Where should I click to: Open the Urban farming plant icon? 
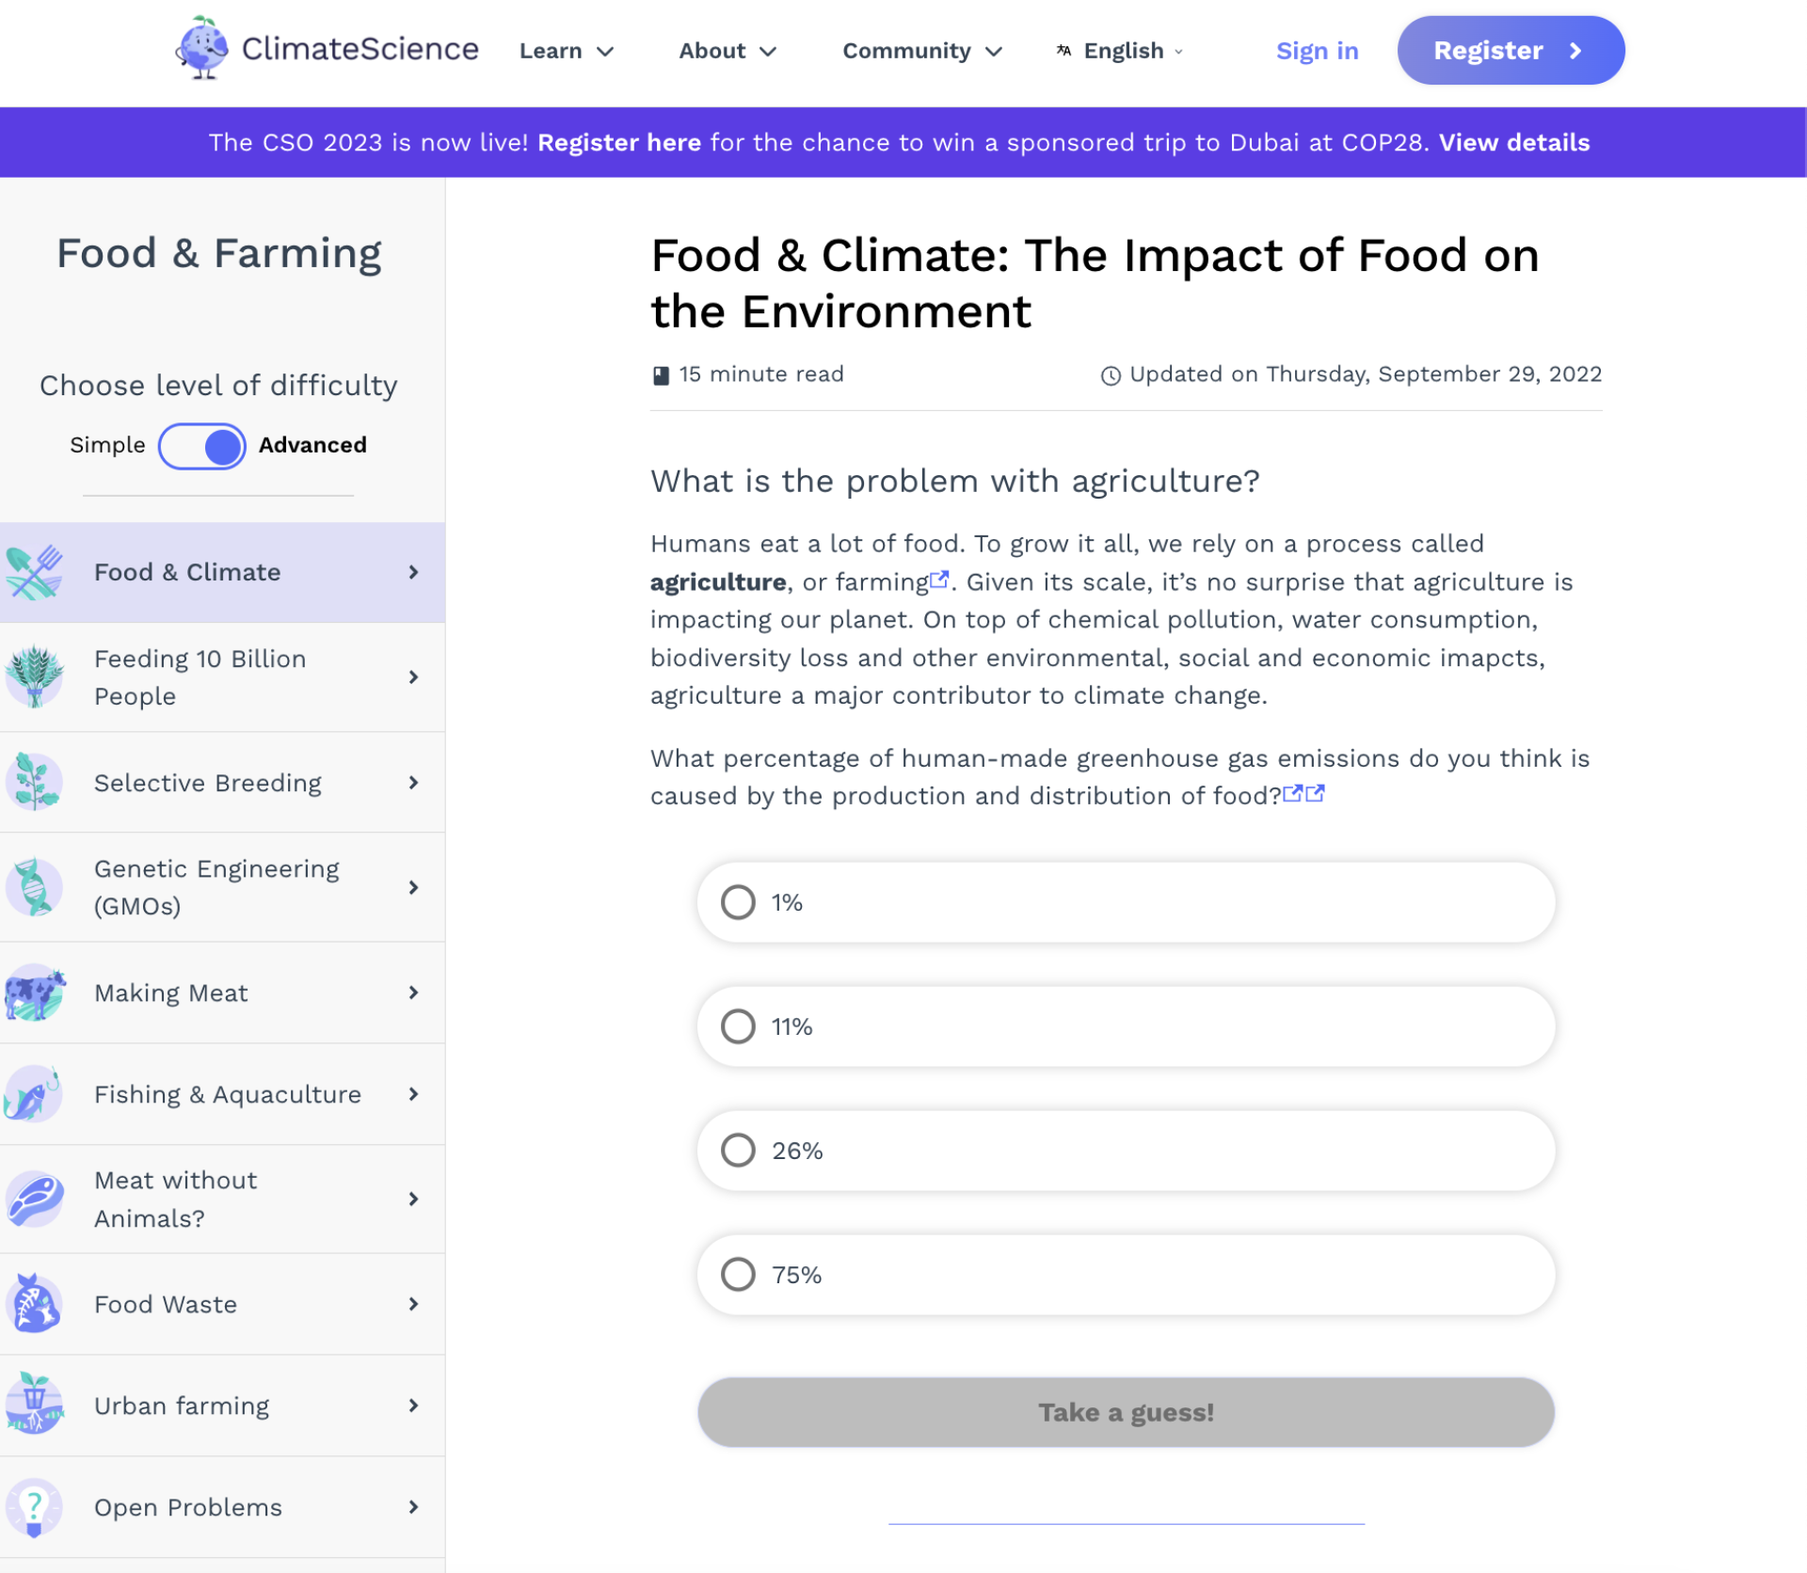tap(35, 1405)
